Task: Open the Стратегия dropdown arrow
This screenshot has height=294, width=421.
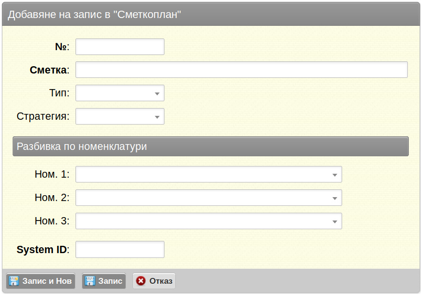Action: point(157,117)
